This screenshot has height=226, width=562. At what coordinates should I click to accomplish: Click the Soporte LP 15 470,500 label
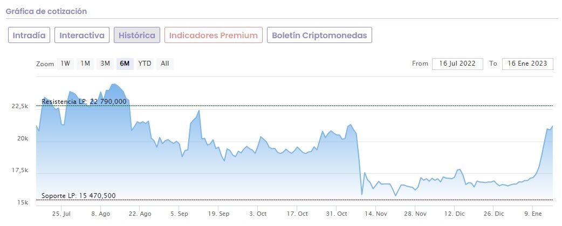[79, 195]
